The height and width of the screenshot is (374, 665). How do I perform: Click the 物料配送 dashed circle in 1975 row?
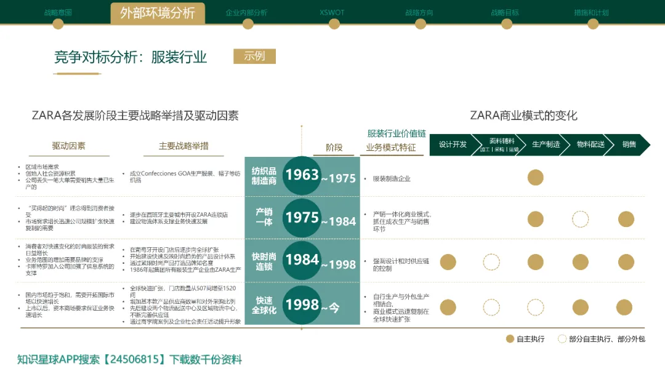[580, 220]
